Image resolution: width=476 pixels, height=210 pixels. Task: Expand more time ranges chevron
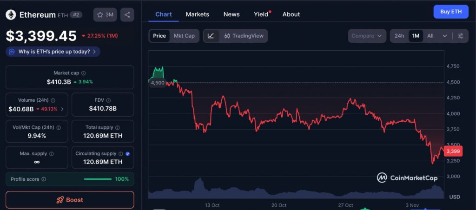[445, 36]
